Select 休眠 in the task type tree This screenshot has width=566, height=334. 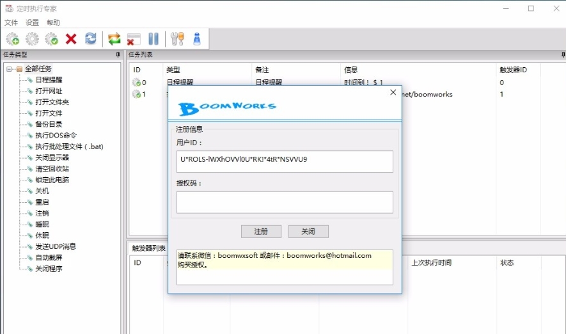coord(42,235)
